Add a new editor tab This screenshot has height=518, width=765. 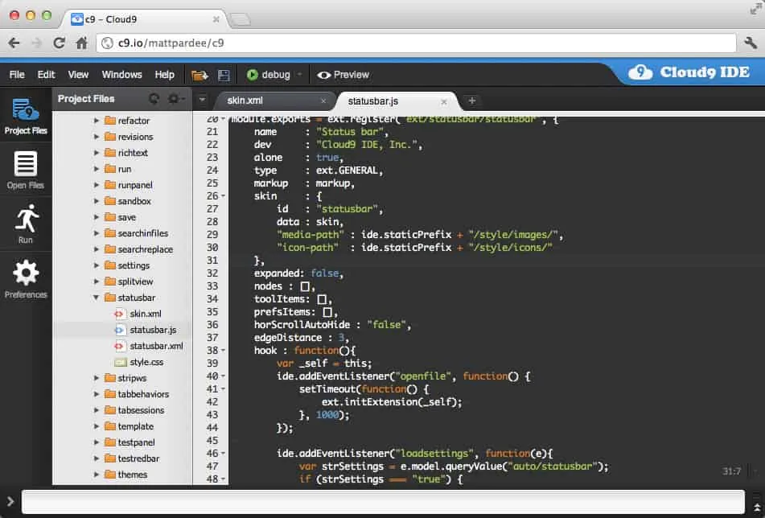tap(471, 101)
